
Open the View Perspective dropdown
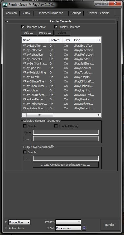68,228
